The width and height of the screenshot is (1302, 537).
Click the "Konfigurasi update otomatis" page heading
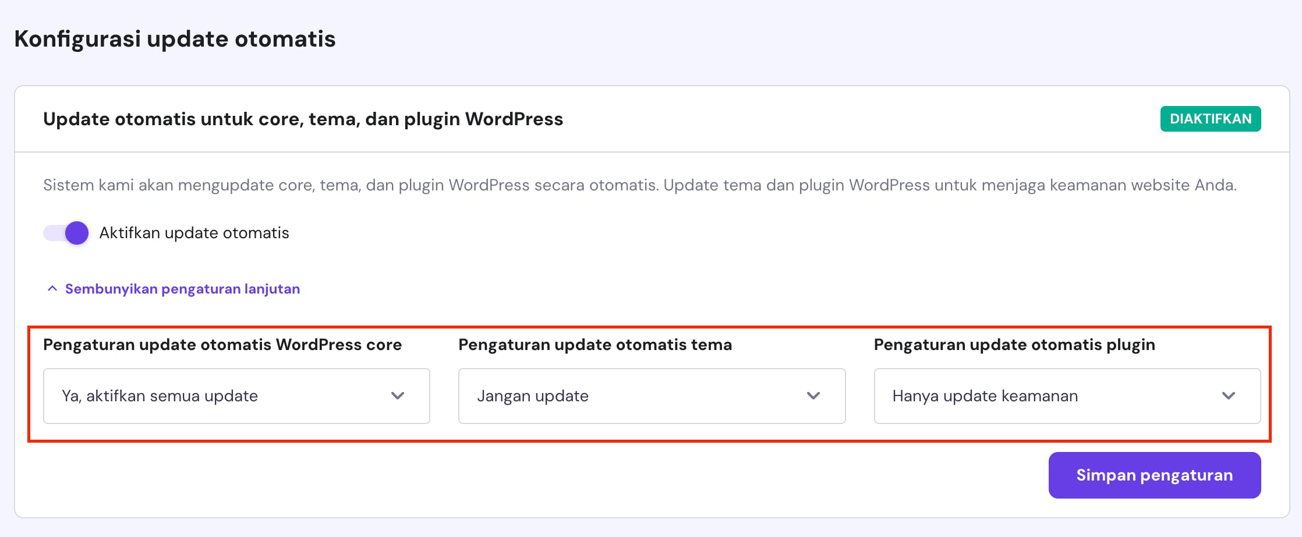pyautogui.click(x=175, y=39)
